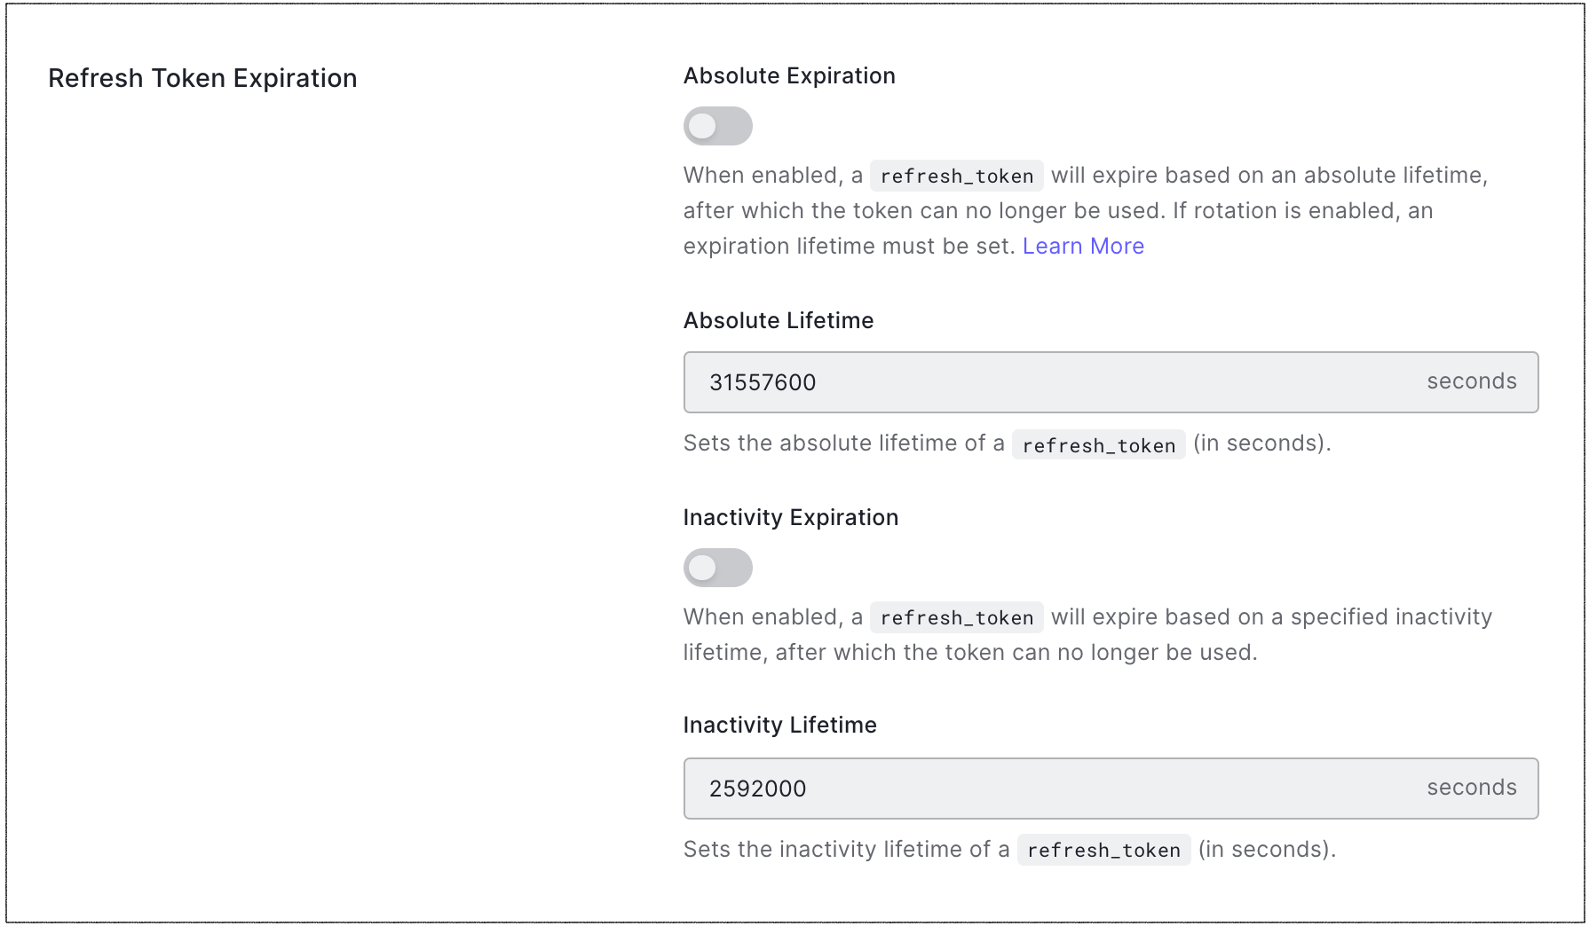Open the Learn More link
The width and height of the screenshot is (1589, 926).
(x=1083, y=247)
